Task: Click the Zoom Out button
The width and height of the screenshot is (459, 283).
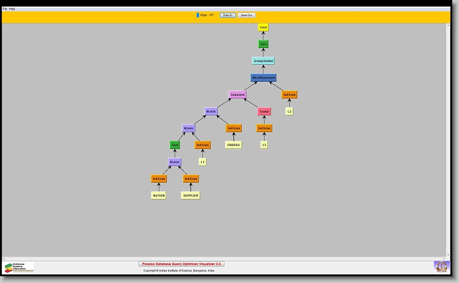Action: [x=246, y=15]
